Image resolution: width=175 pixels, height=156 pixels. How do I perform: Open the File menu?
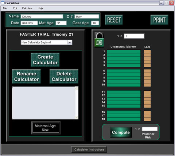pyautogui.click(x=5, y=8)
